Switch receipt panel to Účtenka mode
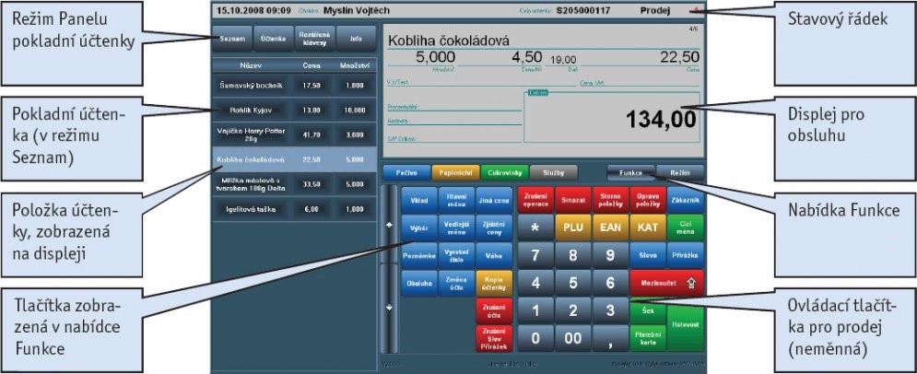 click(271, 39)
